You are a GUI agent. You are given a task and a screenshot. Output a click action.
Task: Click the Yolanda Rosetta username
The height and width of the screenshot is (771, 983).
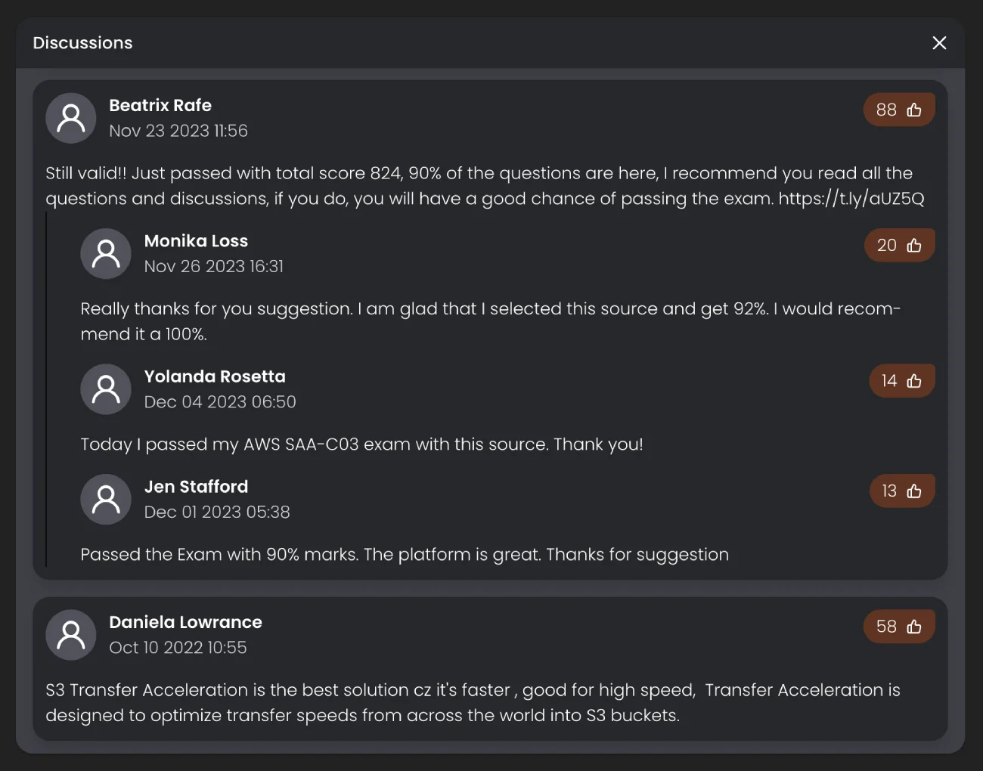pyautogui.click(x=215, y=376)
